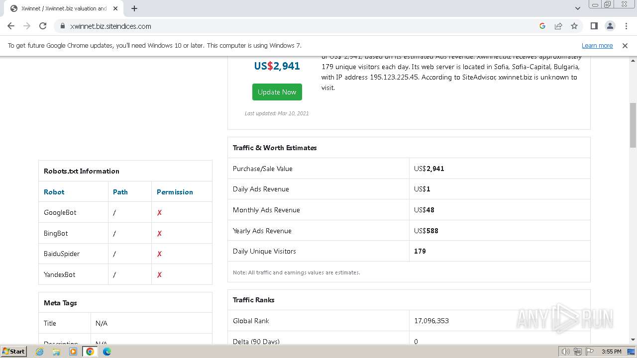Open the Action Center flag icon
Image resolution: width=637 pixels, height=358 pixels.
point(589,352)
